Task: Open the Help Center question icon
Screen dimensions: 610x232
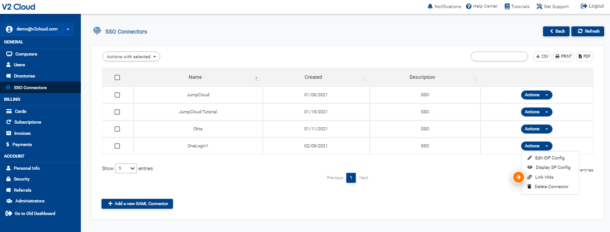Action: click(x=469, y=6)
